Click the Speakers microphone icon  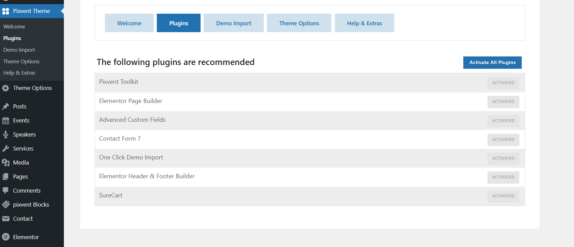click(6, 134)
